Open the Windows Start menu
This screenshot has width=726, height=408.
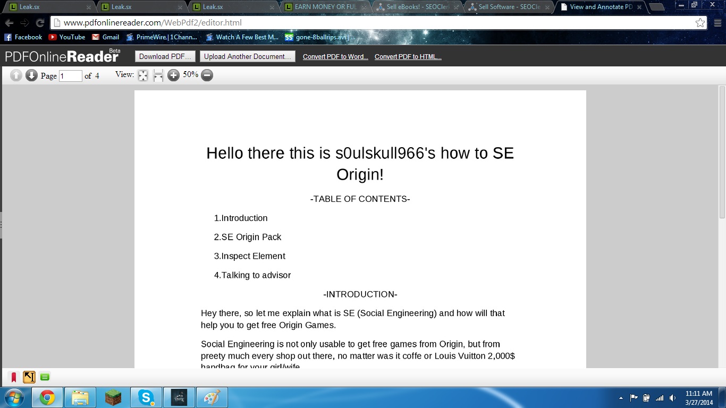pos(14,397)
